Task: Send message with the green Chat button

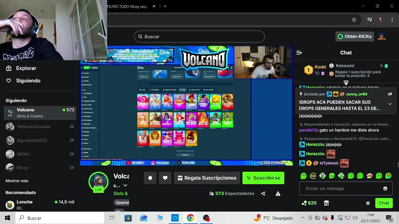Action: [x=384, y=203]
